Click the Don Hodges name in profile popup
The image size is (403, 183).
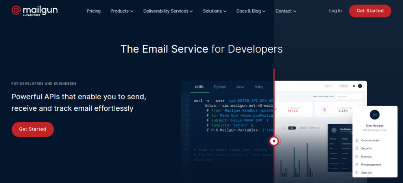(375, 126)
